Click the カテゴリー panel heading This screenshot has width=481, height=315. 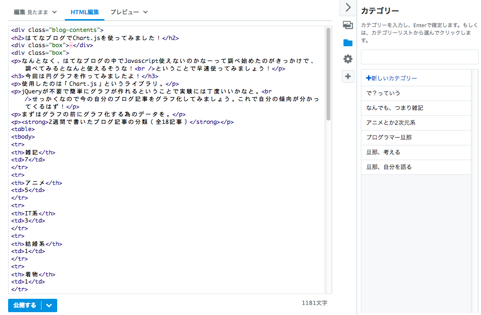coord(380,11)
